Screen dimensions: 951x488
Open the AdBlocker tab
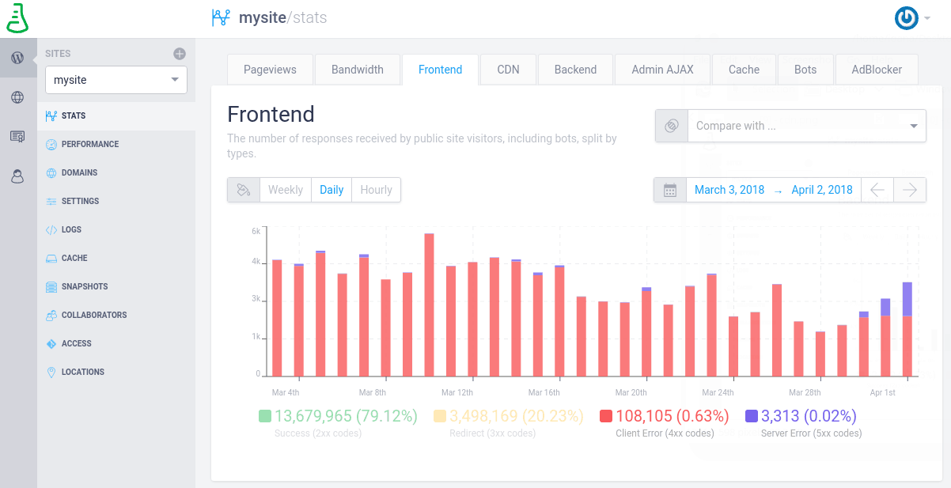[x=877, y=70]
